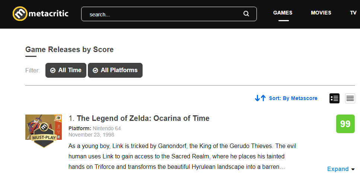Click the Must-Play badge on Zelda cover

tap(44, 136)
